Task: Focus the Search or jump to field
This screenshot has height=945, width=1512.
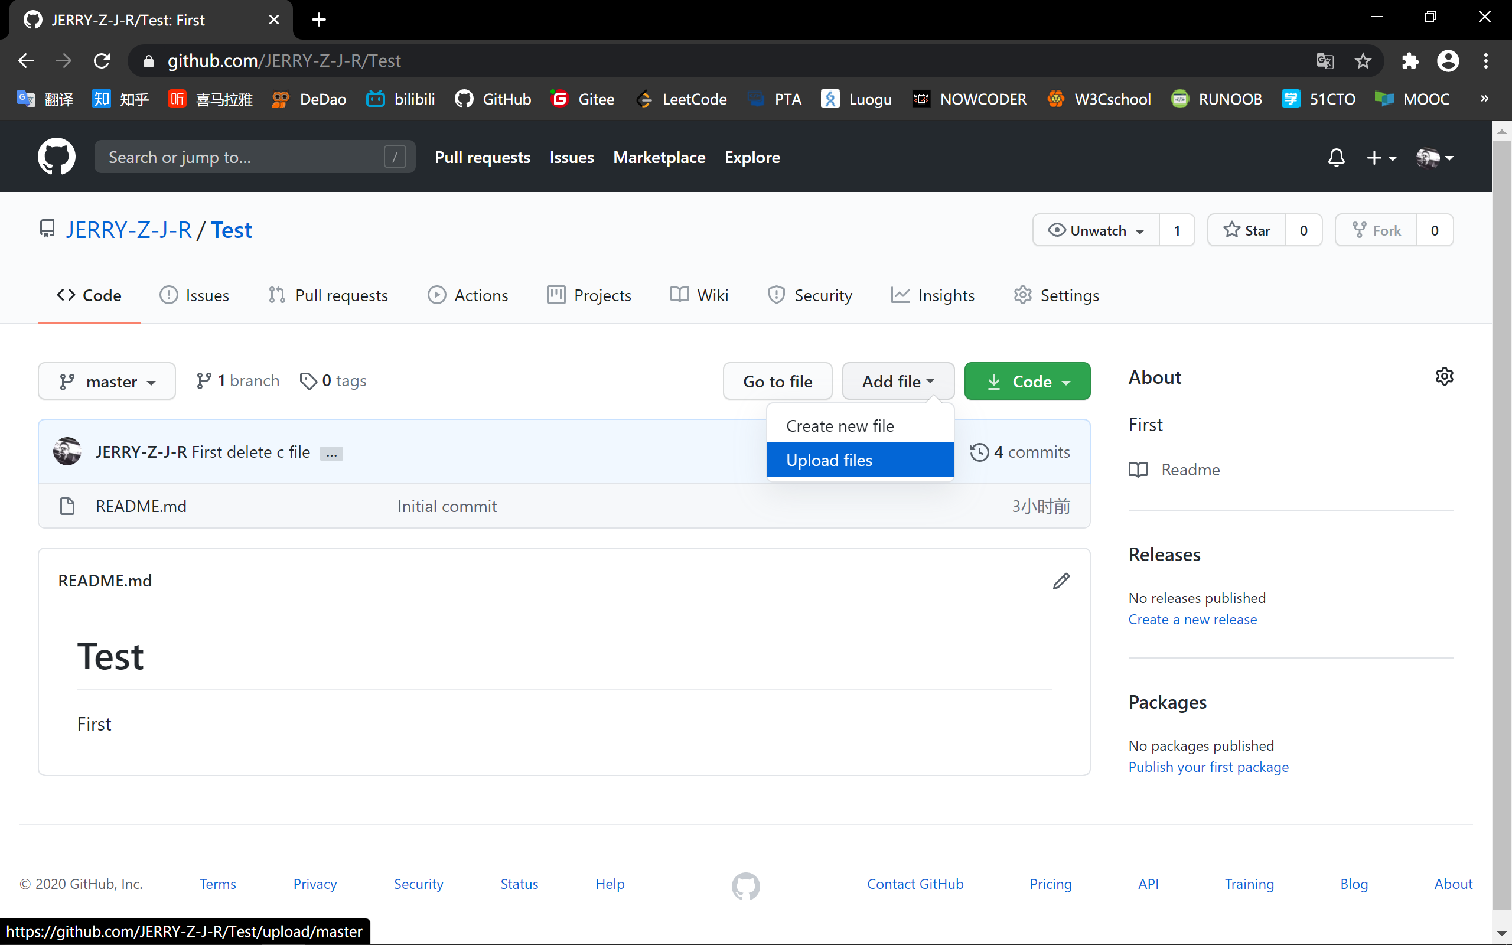Action: click(x=244, y=157)
